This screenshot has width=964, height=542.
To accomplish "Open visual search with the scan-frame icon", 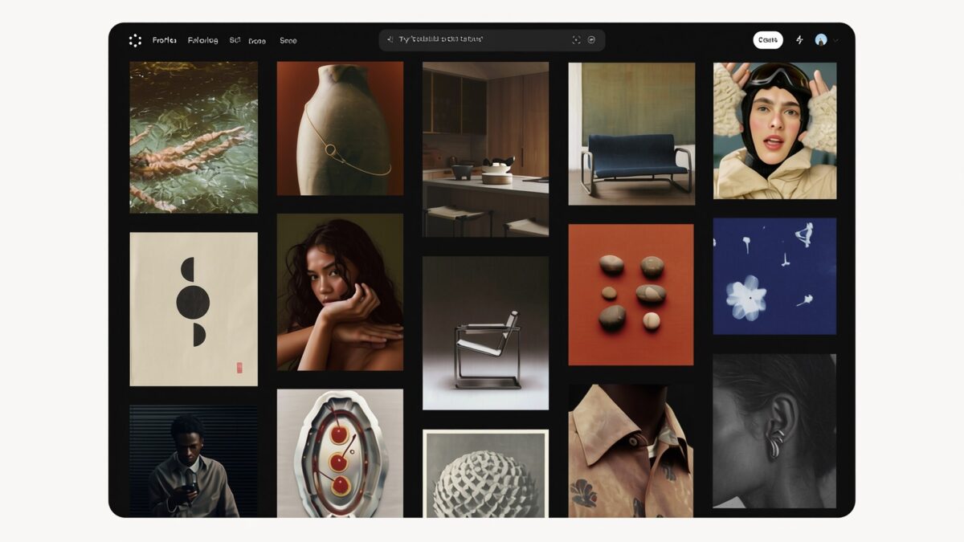I will tap(576, 39).
